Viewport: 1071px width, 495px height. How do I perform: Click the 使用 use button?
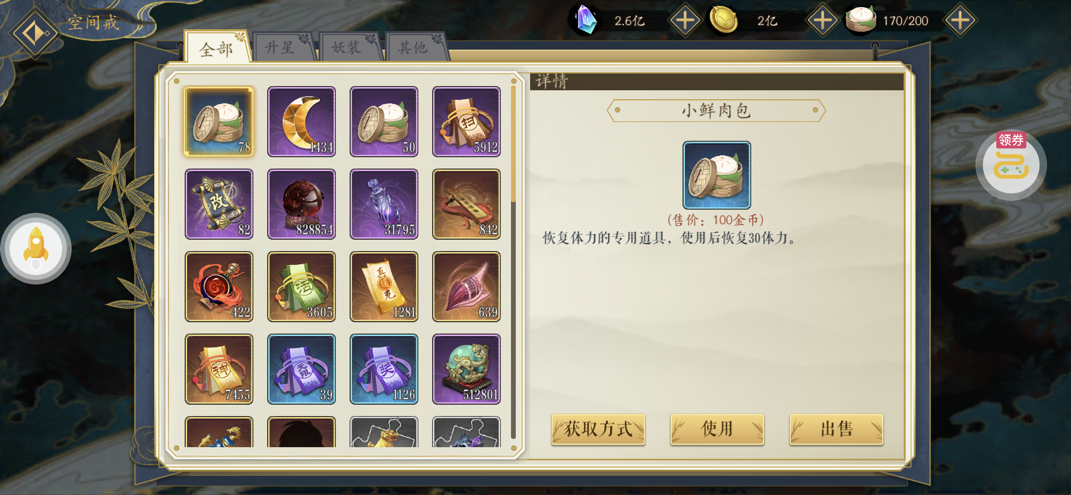717,429
